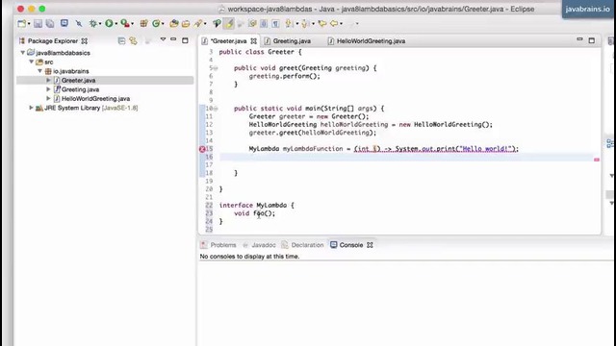Click 'interface MyLambda {' code line
This screenshot has height=346, width=616.
(257, 205)
